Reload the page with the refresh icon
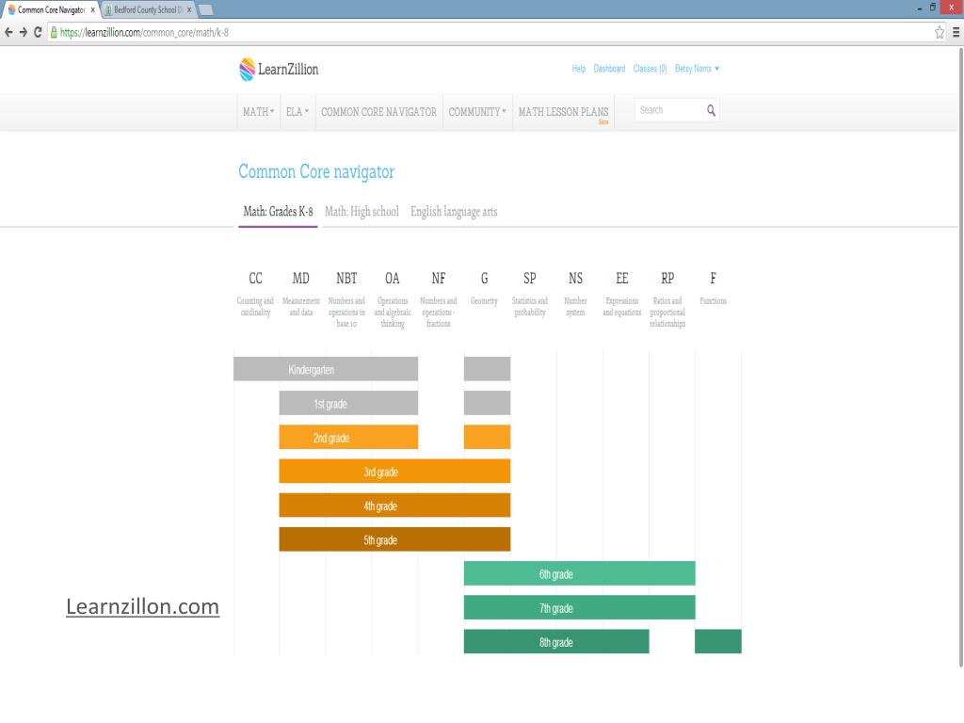The image size is (964, 723). click(38, 32)
